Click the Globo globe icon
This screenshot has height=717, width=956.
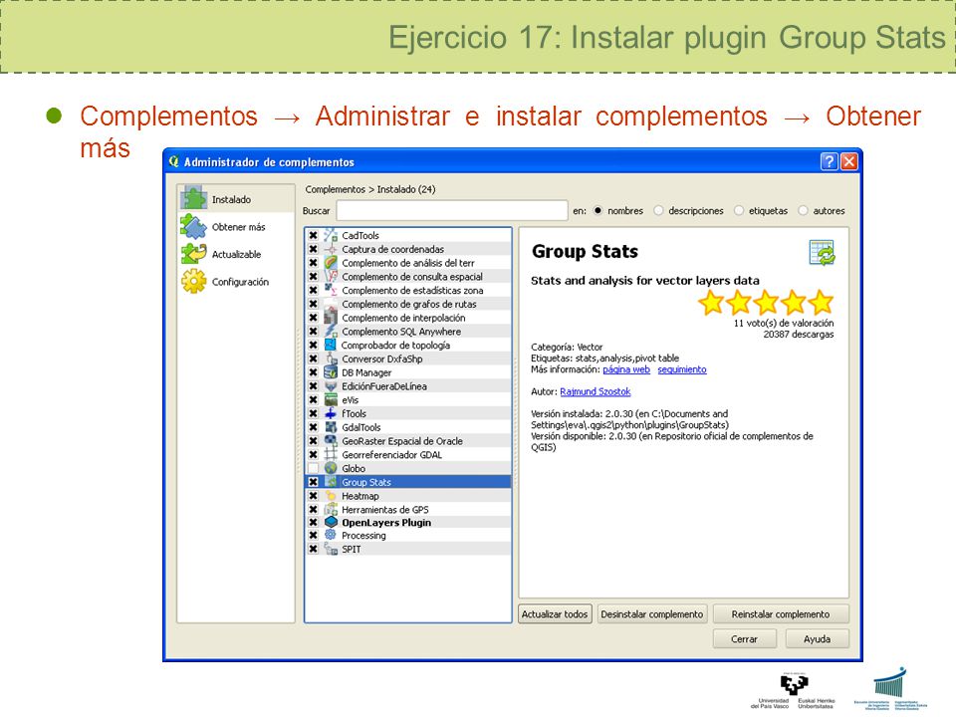click(331, 468)
